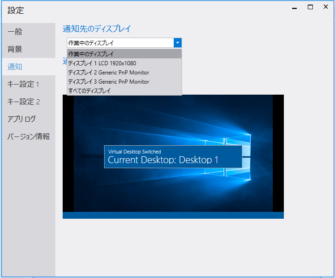This screenshot has height=278, width=335.
Task: Click the 通知先のディスプレイ heading
Action: pyautogui.click(x=97, y=29)
